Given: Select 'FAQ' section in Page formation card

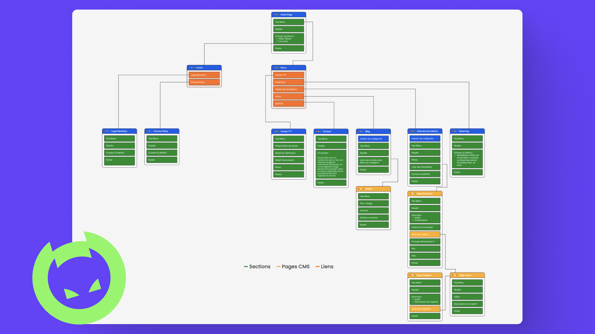Looking at the screenshot, I should click(425, 256).
